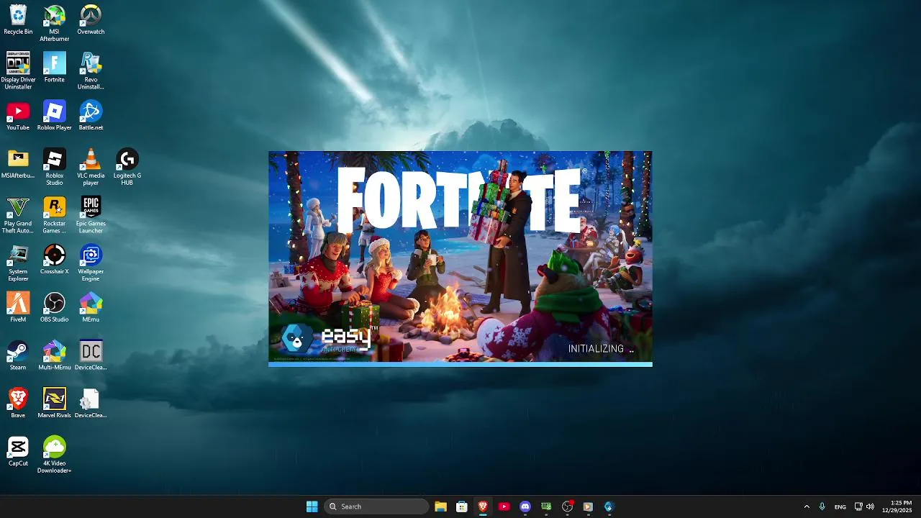The height and width of the screenshot is (518, 921).
Task: Click Easy Anti-Cheat logo on splash
Action: (330, 338)
